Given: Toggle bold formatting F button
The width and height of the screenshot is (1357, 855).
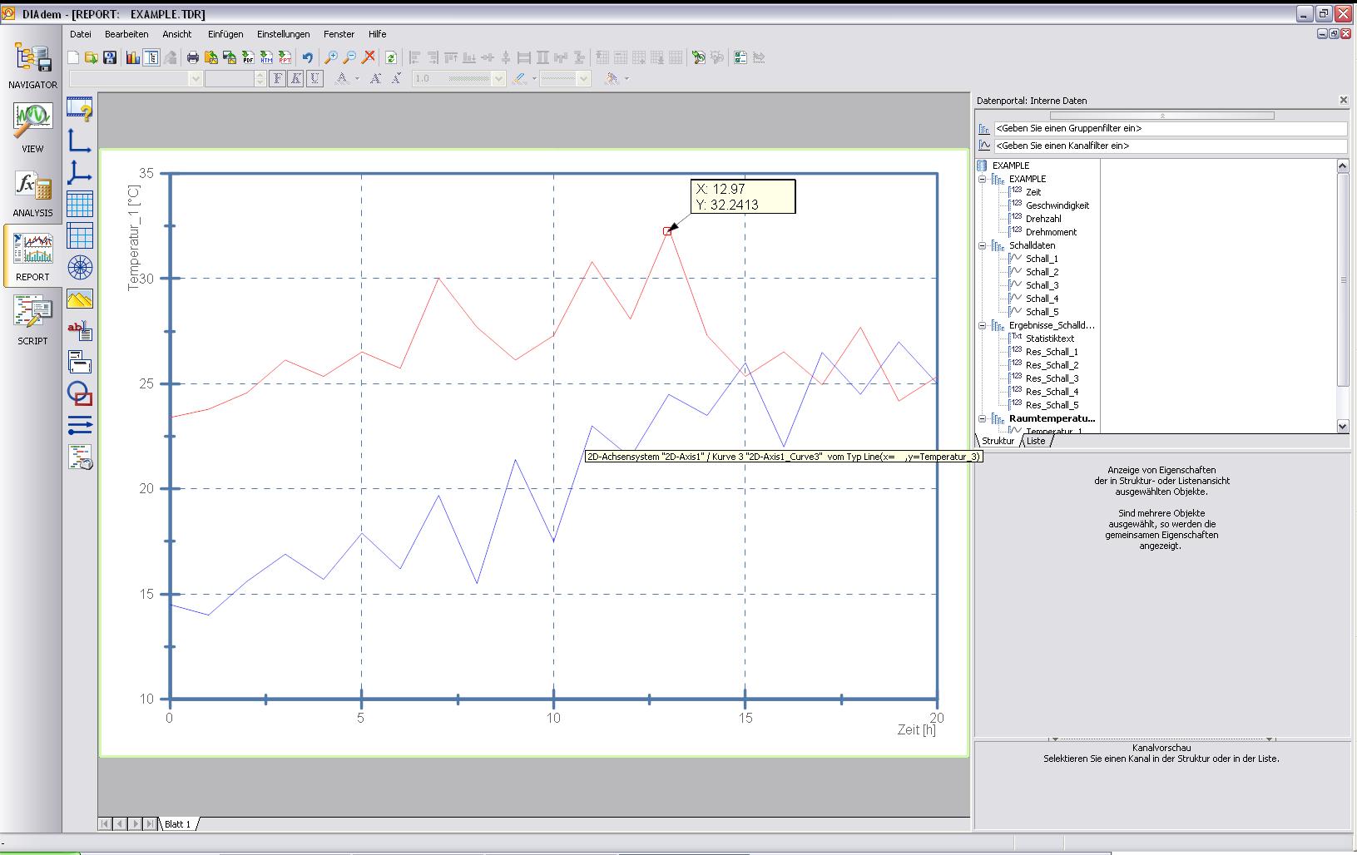Looking at the screenshot, I should 278,78.
